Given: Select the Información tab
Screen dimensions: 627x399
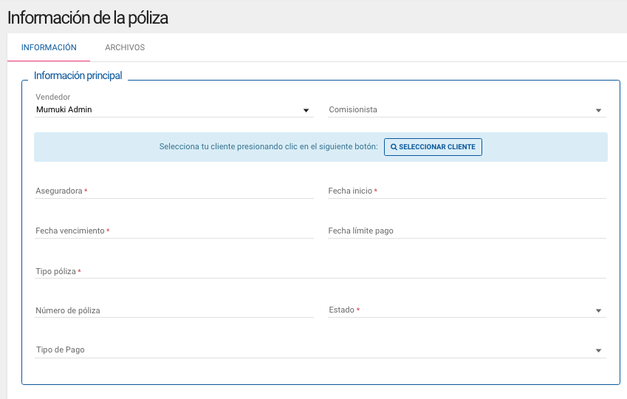Looking at the screenshot, I should pos(49,47).
